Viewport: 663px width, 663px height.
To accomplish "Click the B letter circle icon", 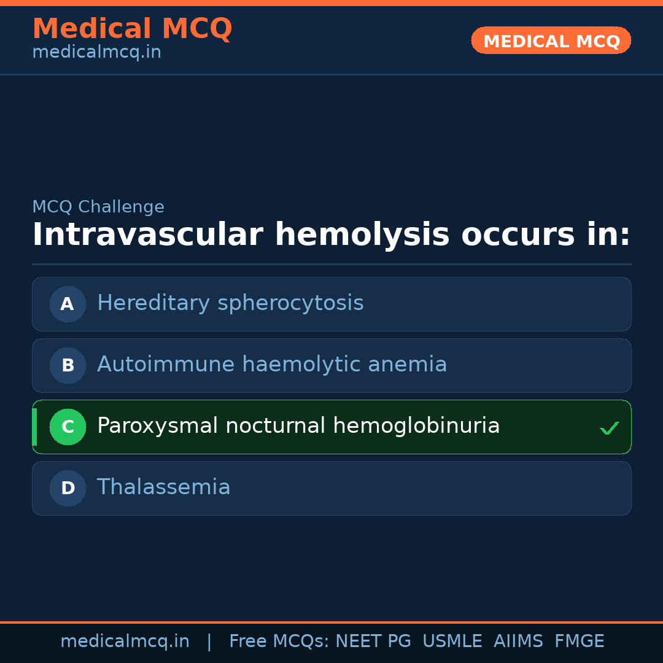I will point(68,365).
